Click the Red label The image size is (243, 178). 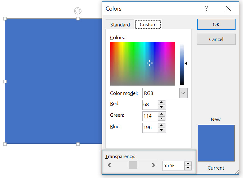115,104
